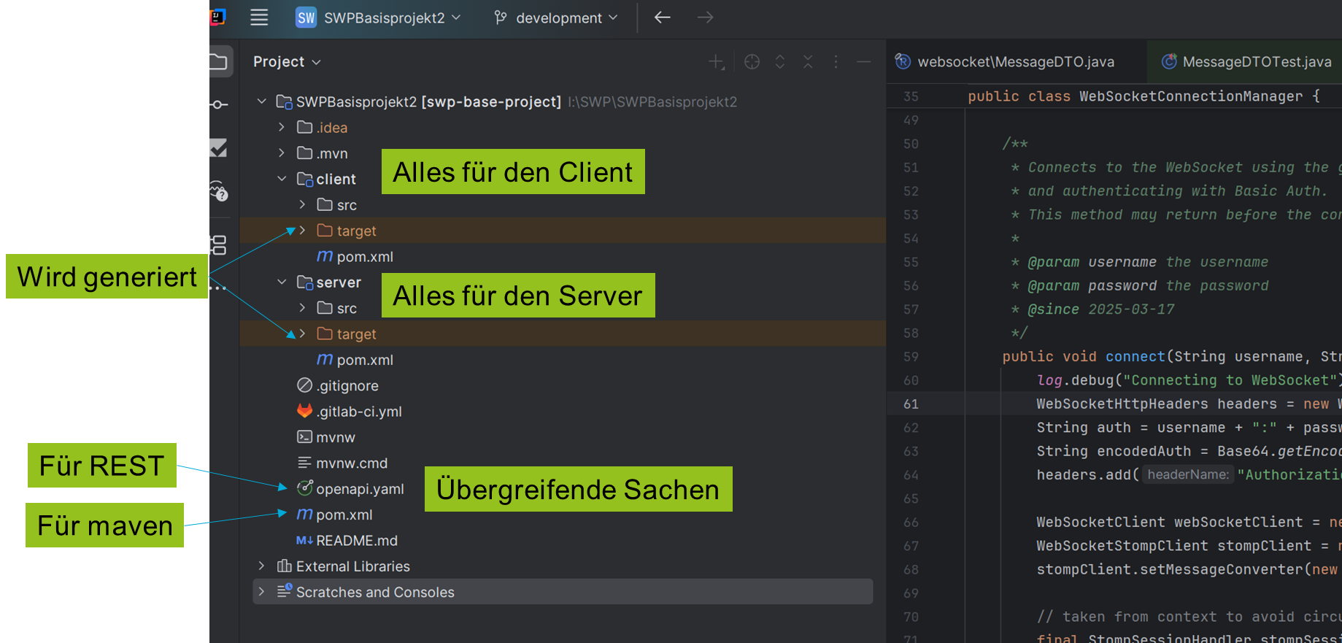Select the README.md file
Screen dimensions: 1342x643
click(356, 541)
